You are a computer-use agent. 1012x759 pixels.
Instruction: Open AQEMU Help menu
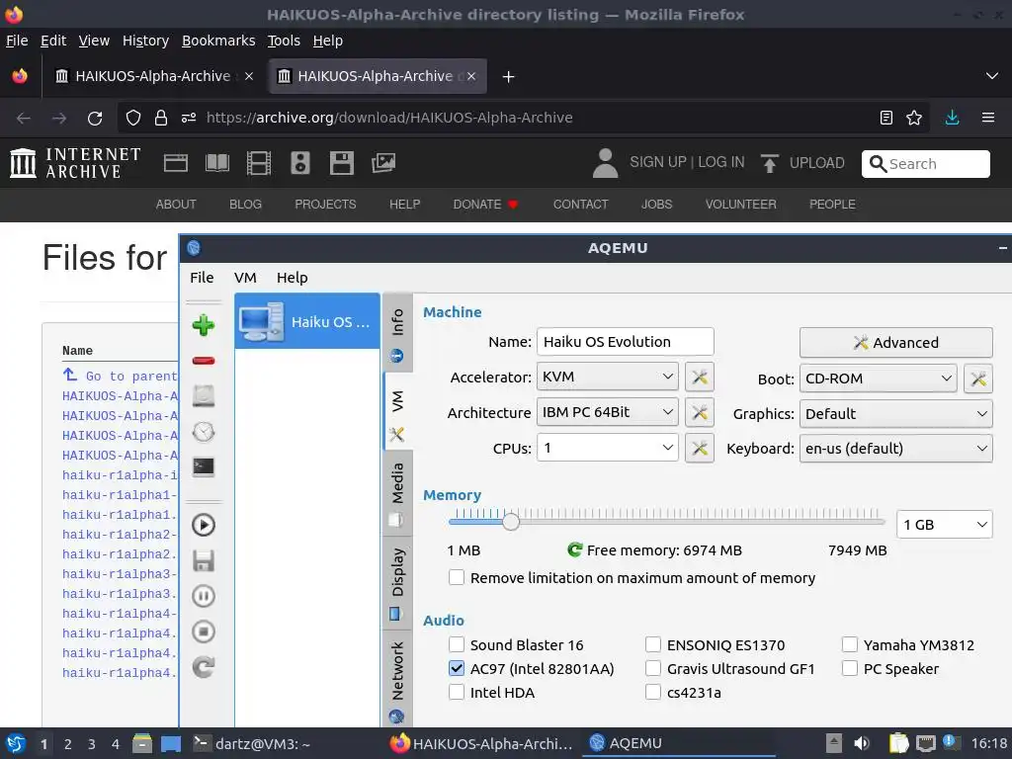click(293, 278)
